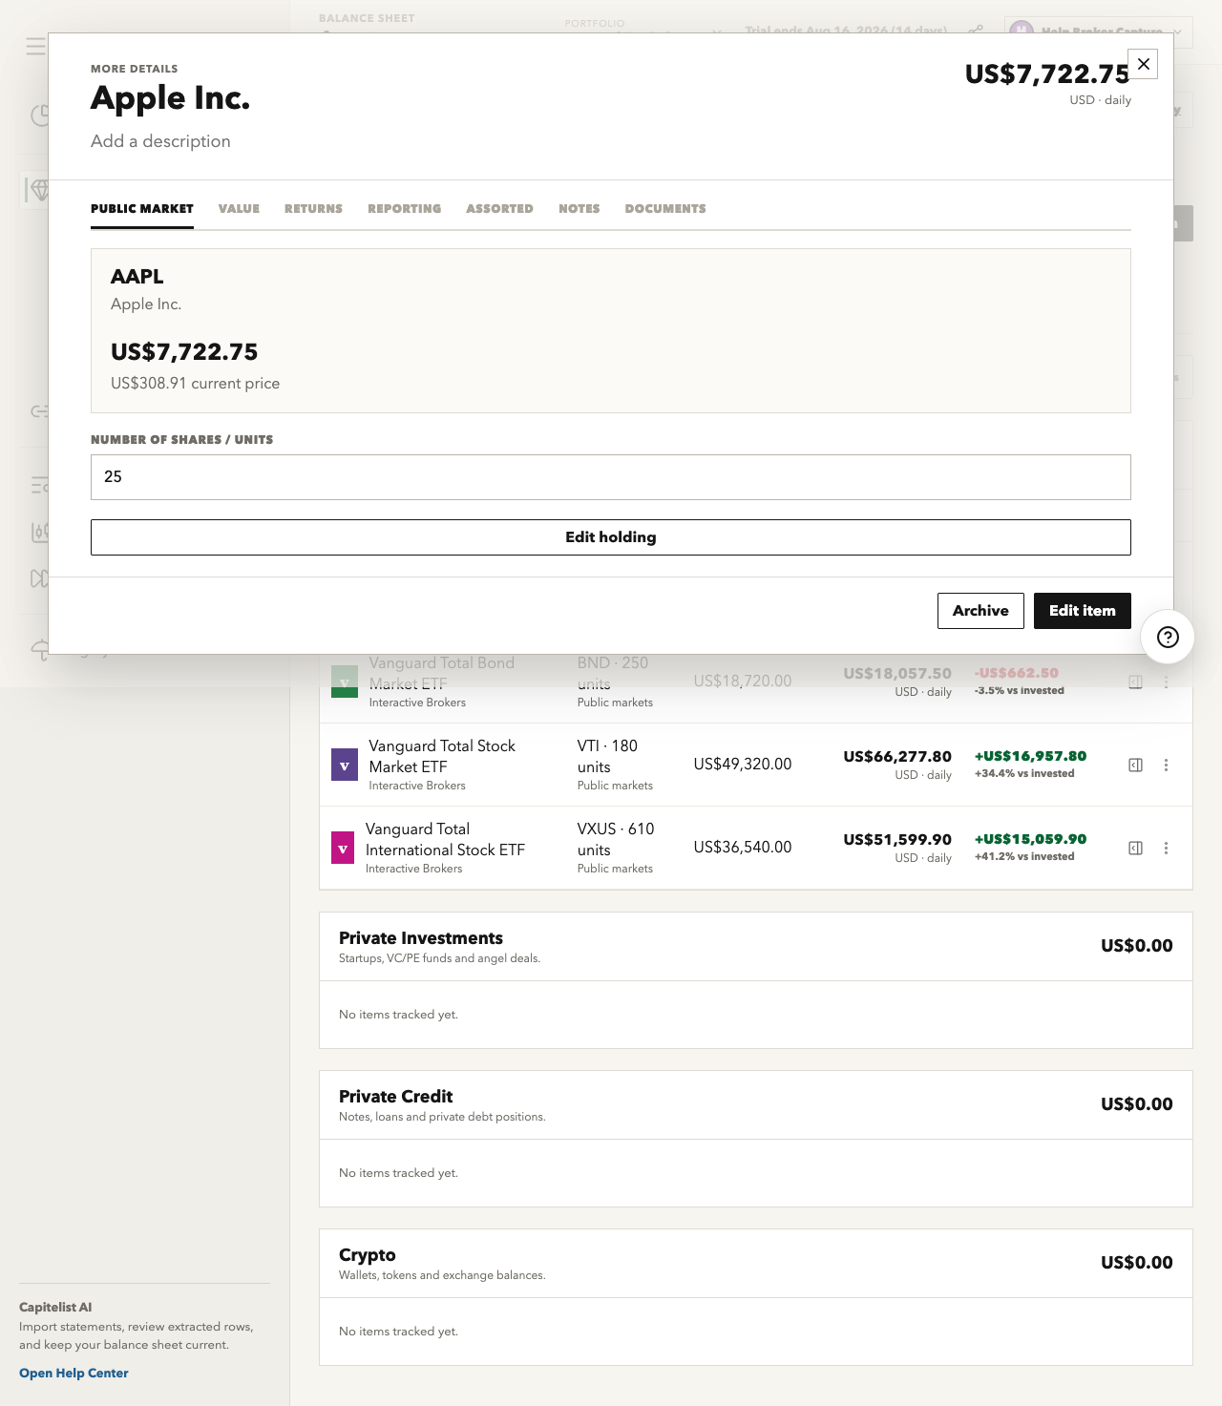The image size is (1222, 1406).
Task: Click the green Vanguard logo of BND
Action: click(x=345, y=682)
